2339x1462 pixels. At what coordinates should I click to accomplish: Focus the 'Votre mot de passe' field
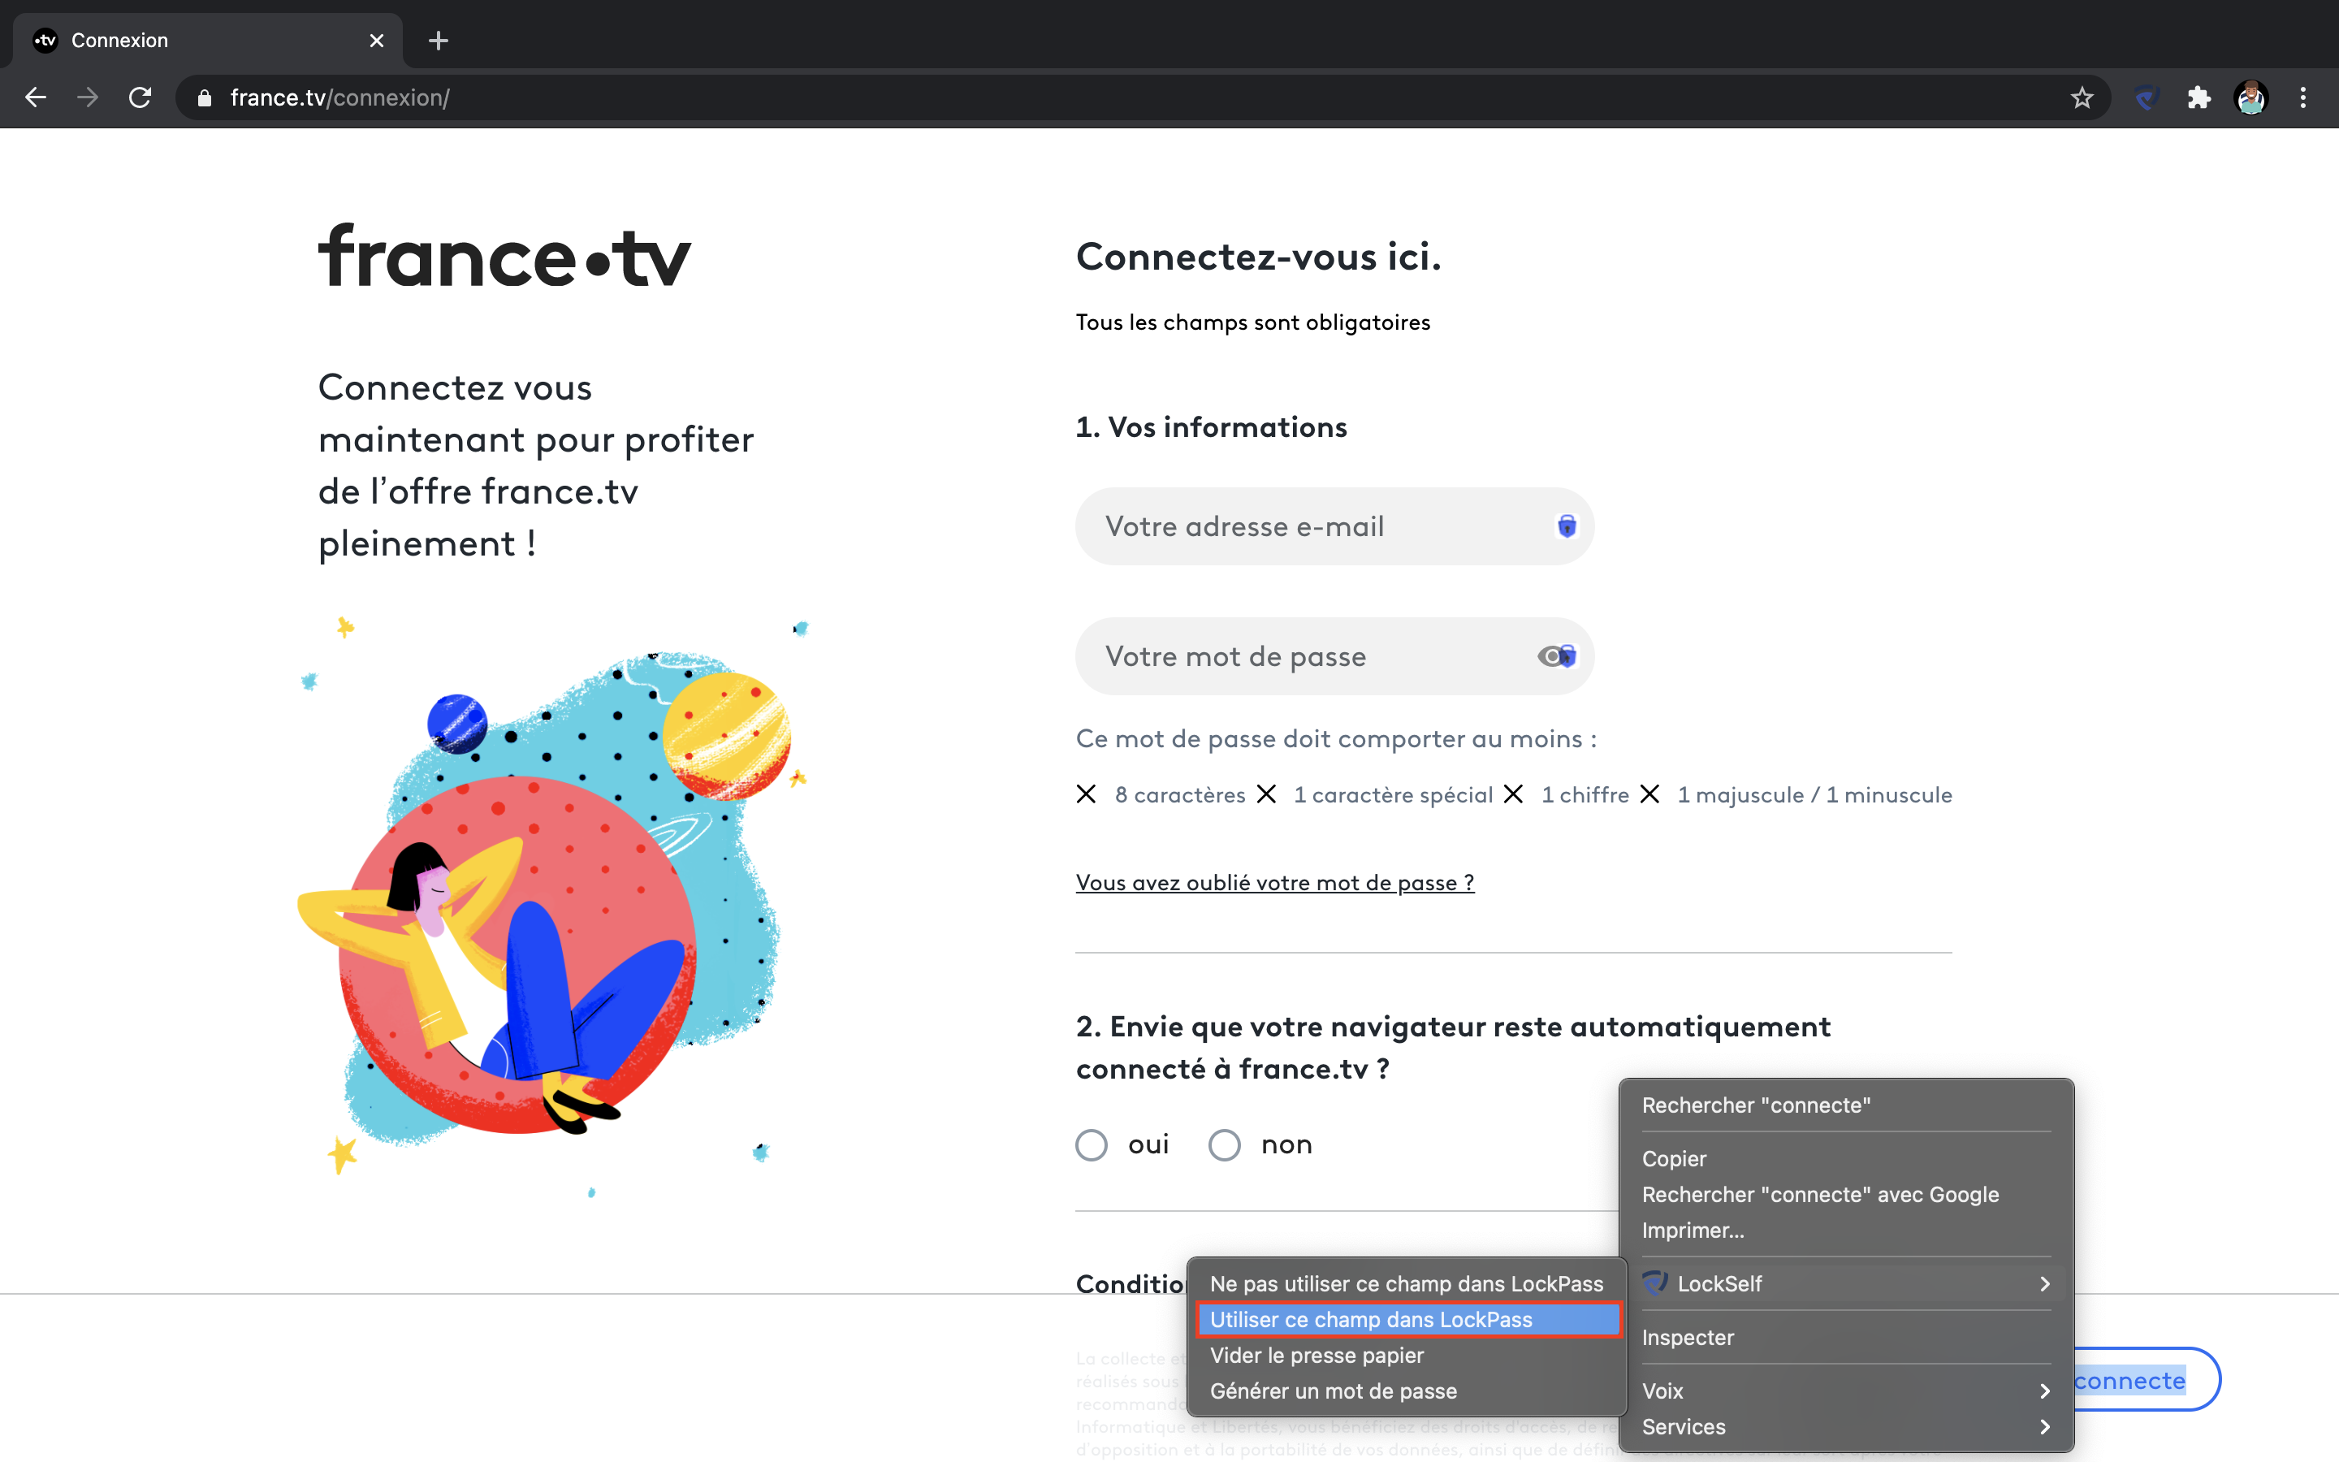(x=1334, y=656)
